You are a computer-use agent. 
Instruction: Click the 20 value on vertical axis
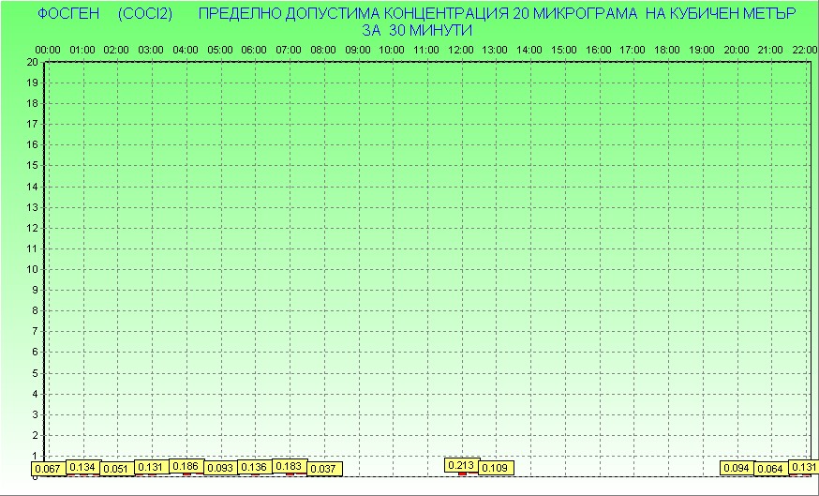click(x=32, y=62)
